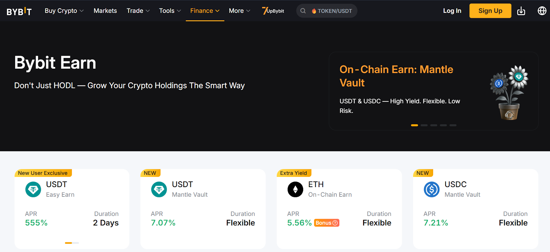Image resolution: width=550 pixels, height=252 pixels.
Task: Open the Tools dropdown menu
Action: 169,11
